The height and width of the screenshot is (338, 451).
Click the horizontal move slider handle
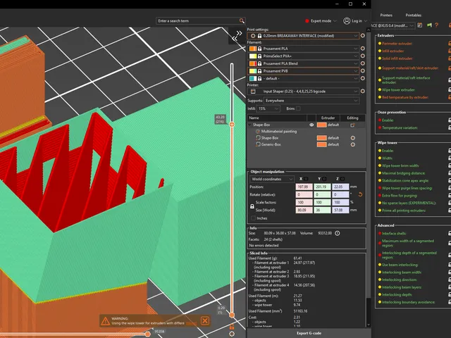coord(147,334)
